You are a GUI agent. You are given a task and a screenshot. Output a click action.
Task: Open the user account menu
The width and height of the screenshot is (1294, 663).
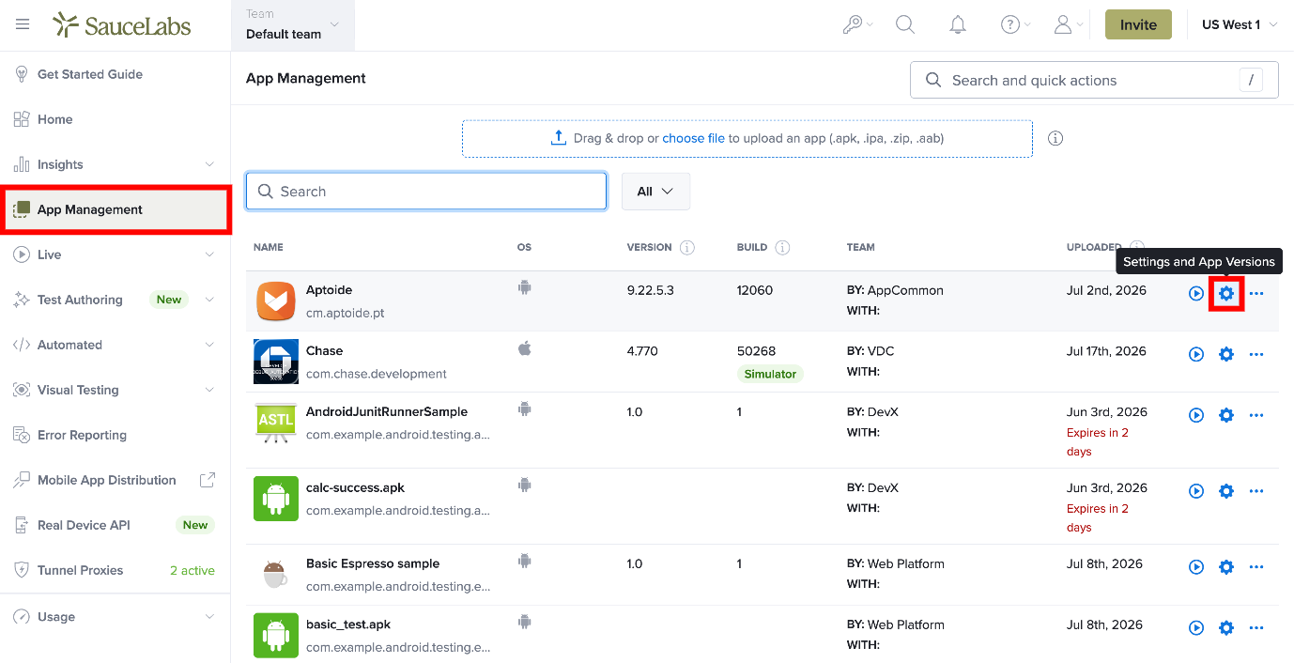pos(1063,25)
